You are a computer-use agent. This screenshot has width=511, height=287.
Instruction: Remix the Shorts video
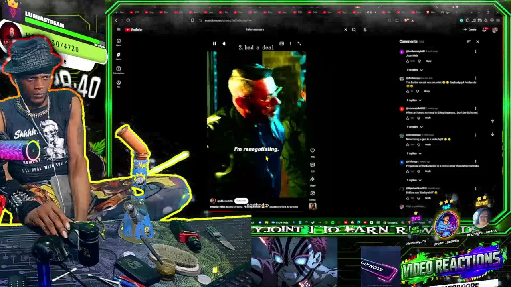tap(313, 193)
